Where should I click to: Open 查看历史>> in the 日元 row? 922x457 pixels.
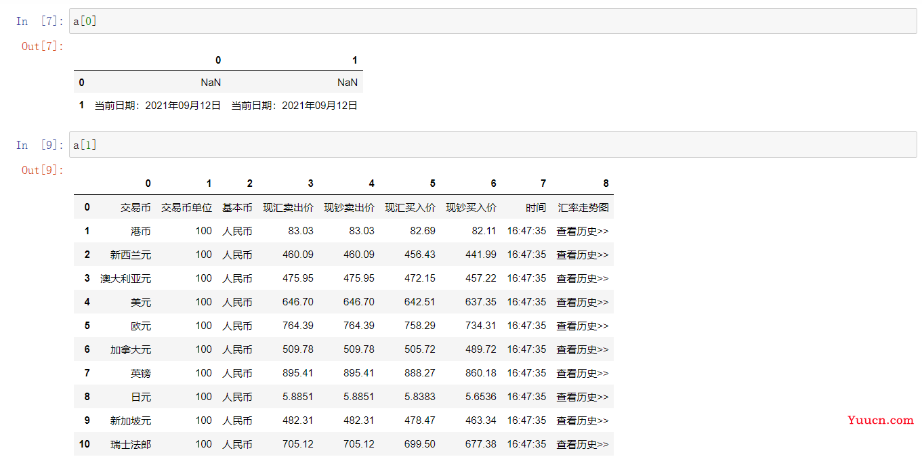pos(583,397)
